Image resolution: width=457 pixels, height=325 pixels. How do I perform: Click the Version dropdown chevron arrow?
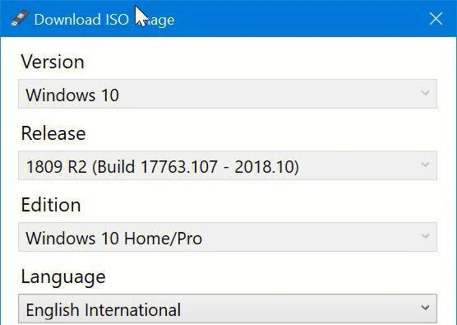click(425, 93)
